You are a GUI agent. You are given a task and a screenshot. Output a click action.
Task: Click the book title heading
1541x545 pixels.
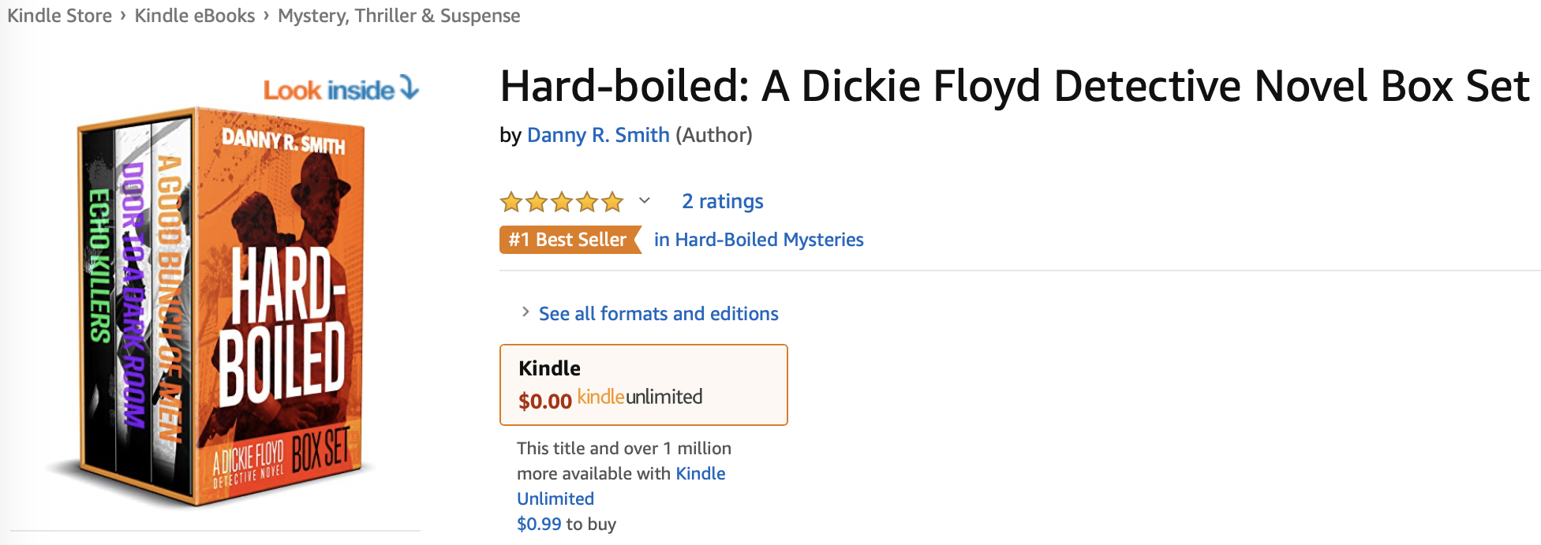[1015, 86]
